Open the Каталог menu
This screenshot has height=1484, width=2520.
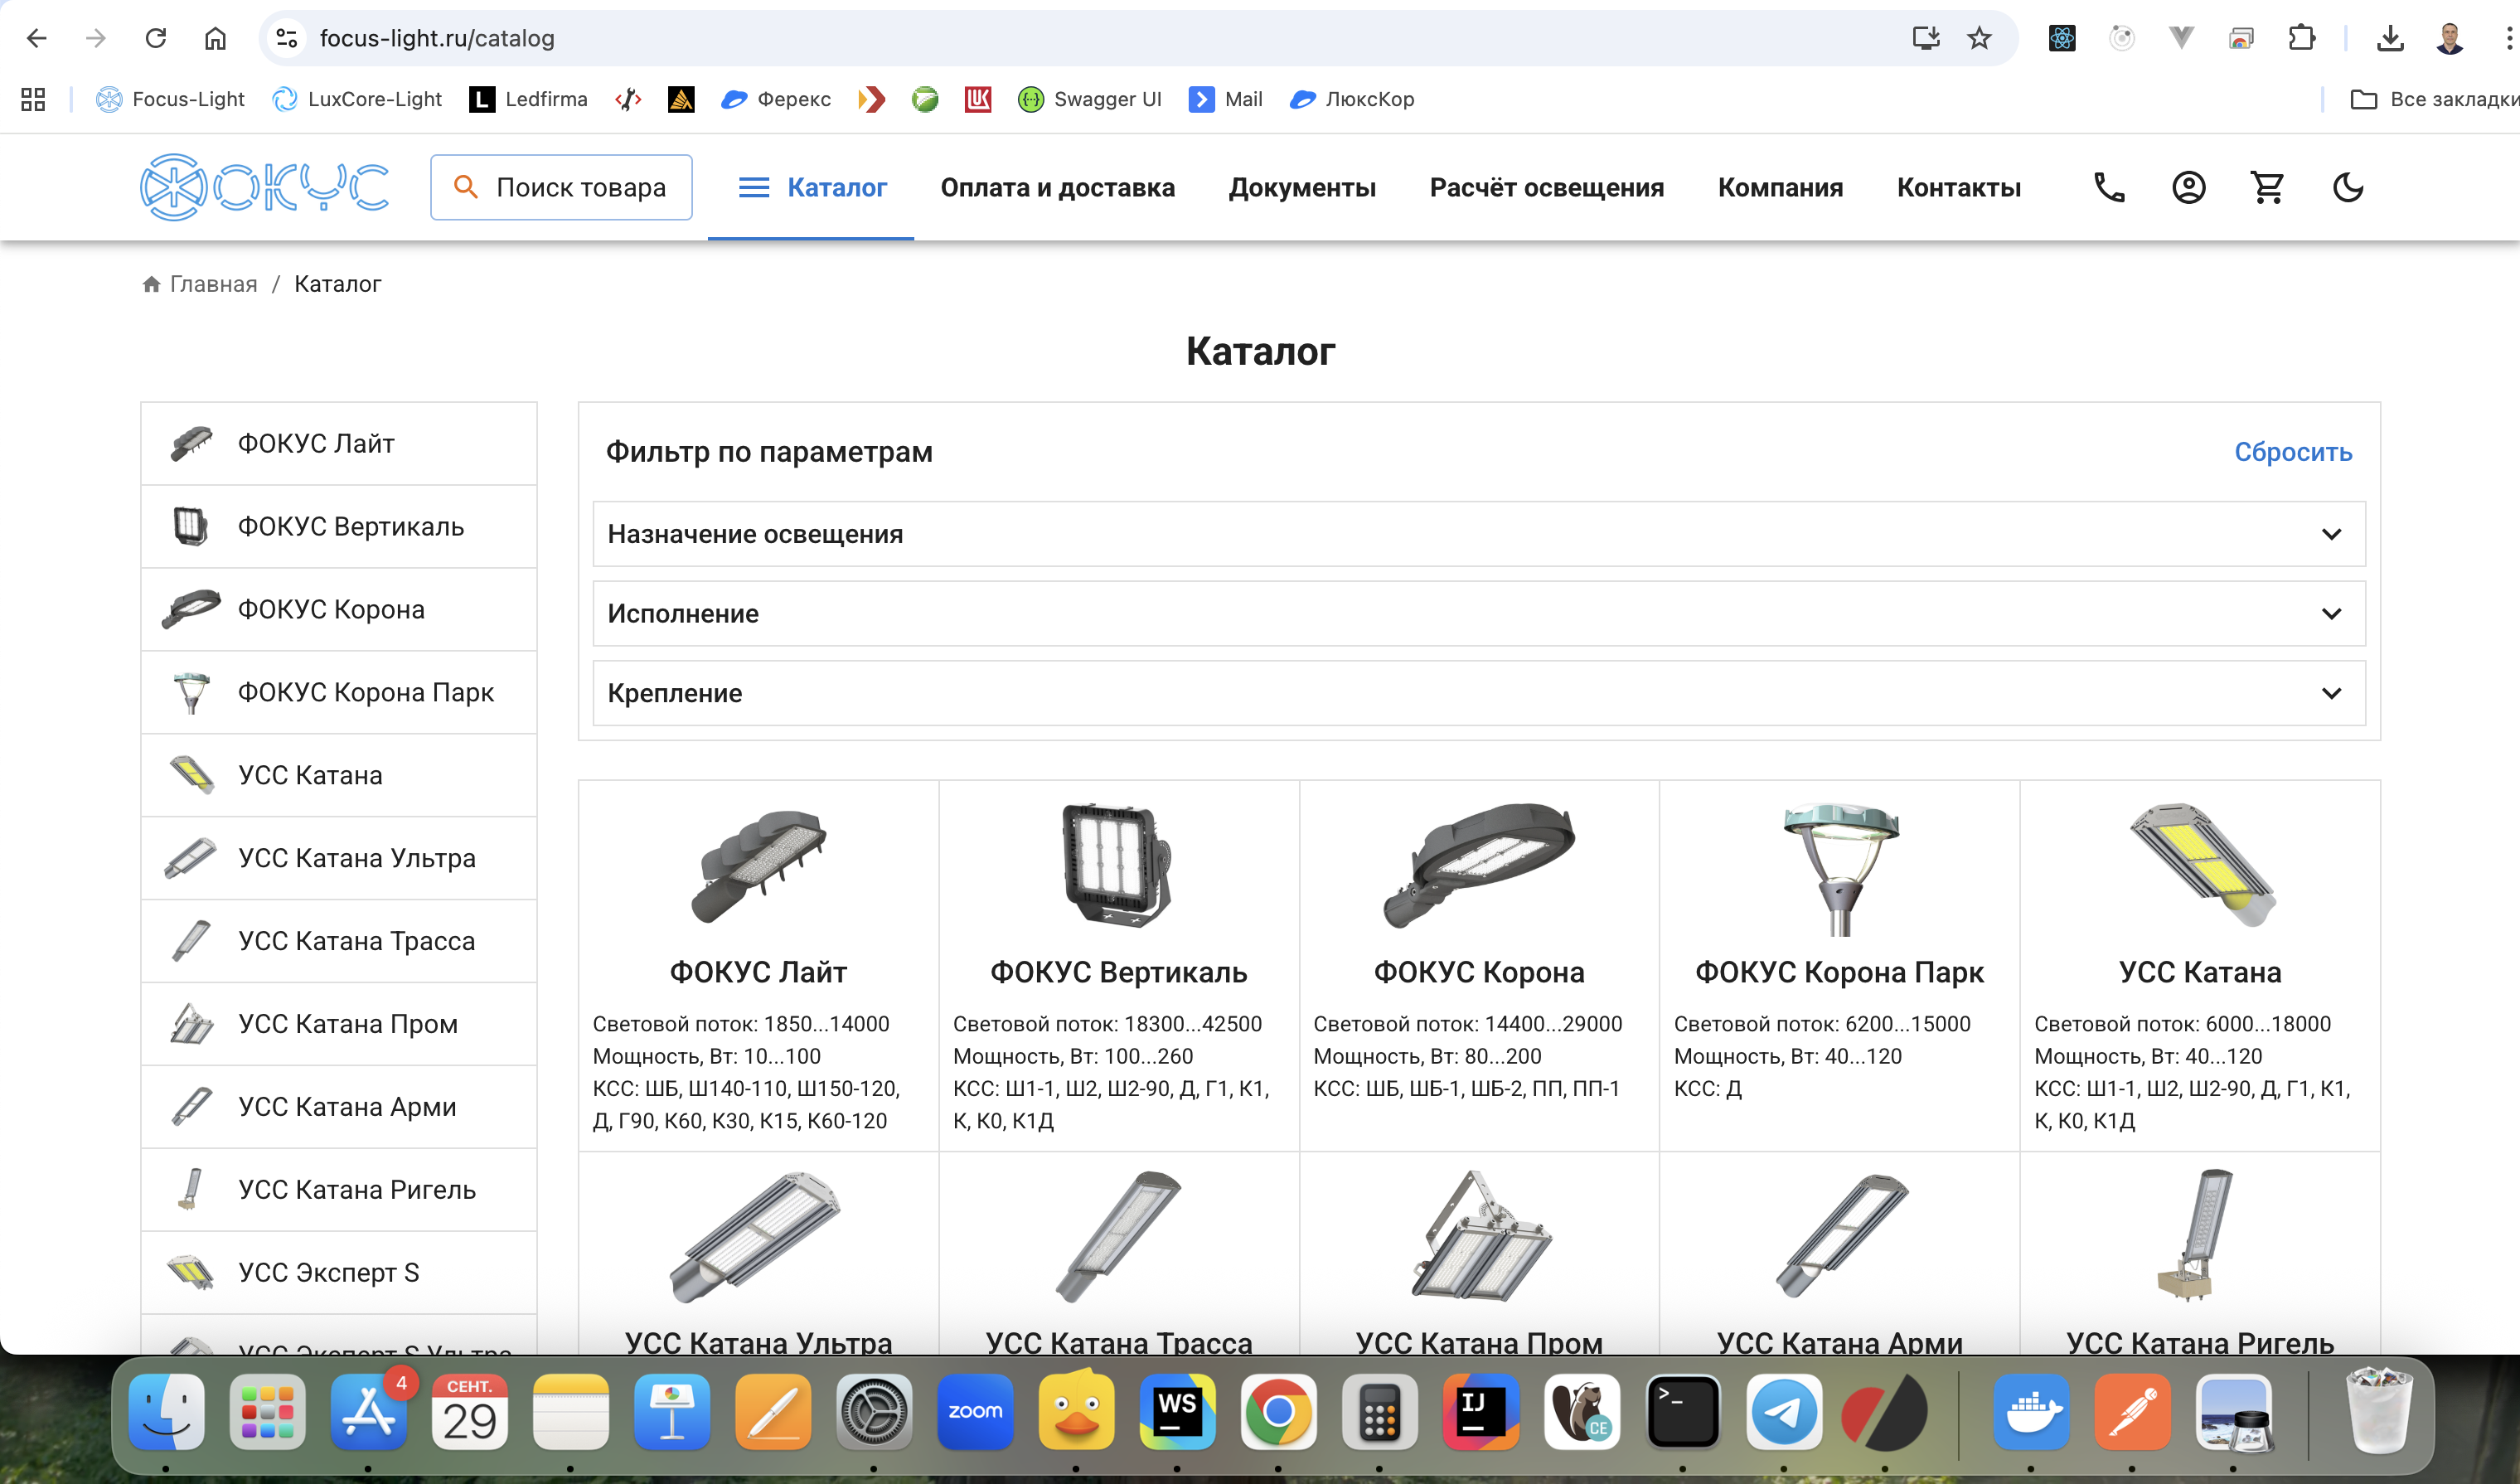[811, 187]
